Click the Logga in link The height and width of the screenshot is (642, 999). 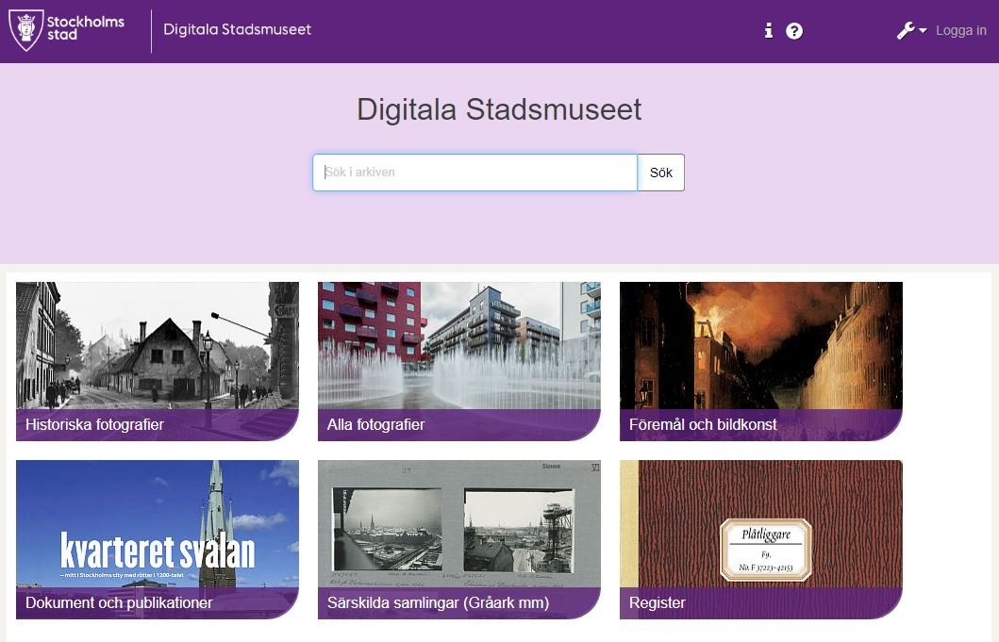tap(960, 30)
